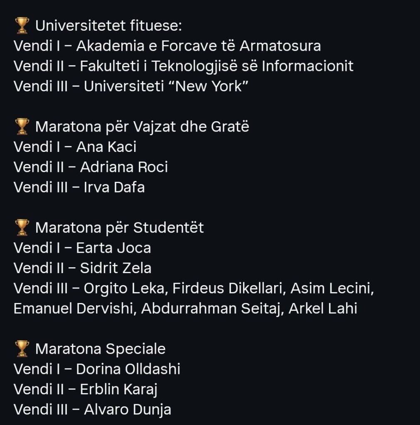Click the Irva Dafa entry
420x425 pixels.
coord(114,187)
